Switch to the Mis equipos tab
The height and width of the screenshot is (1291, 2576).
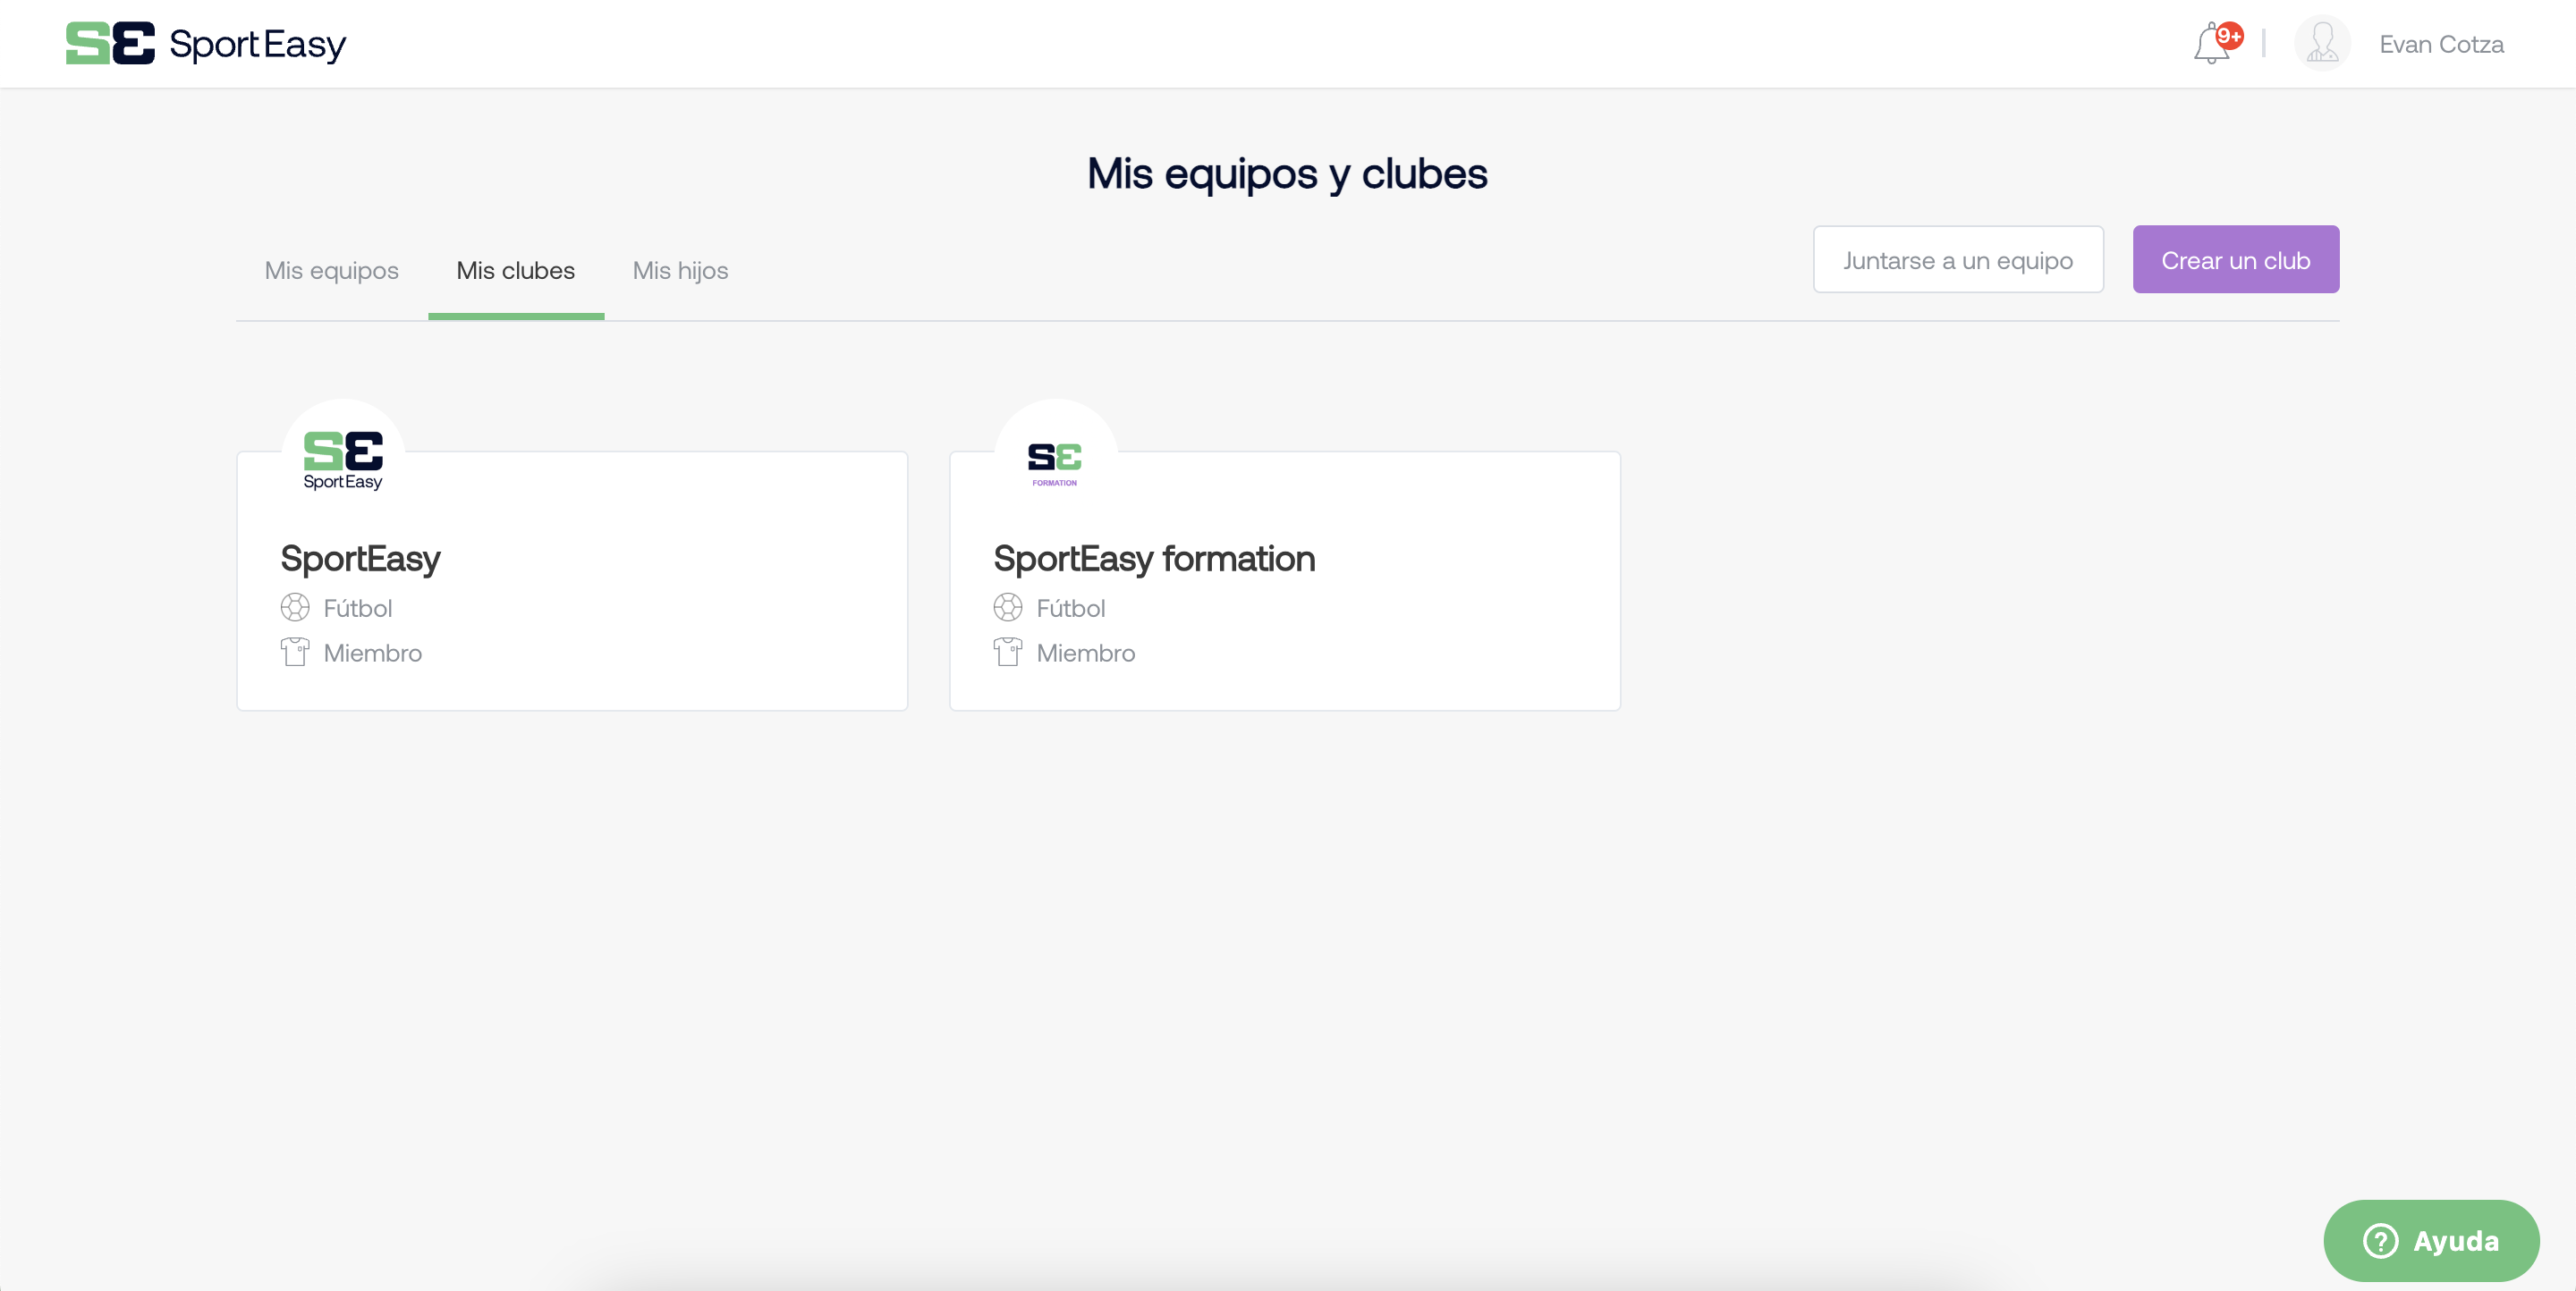pyautogui.click(x=332, y=271)
